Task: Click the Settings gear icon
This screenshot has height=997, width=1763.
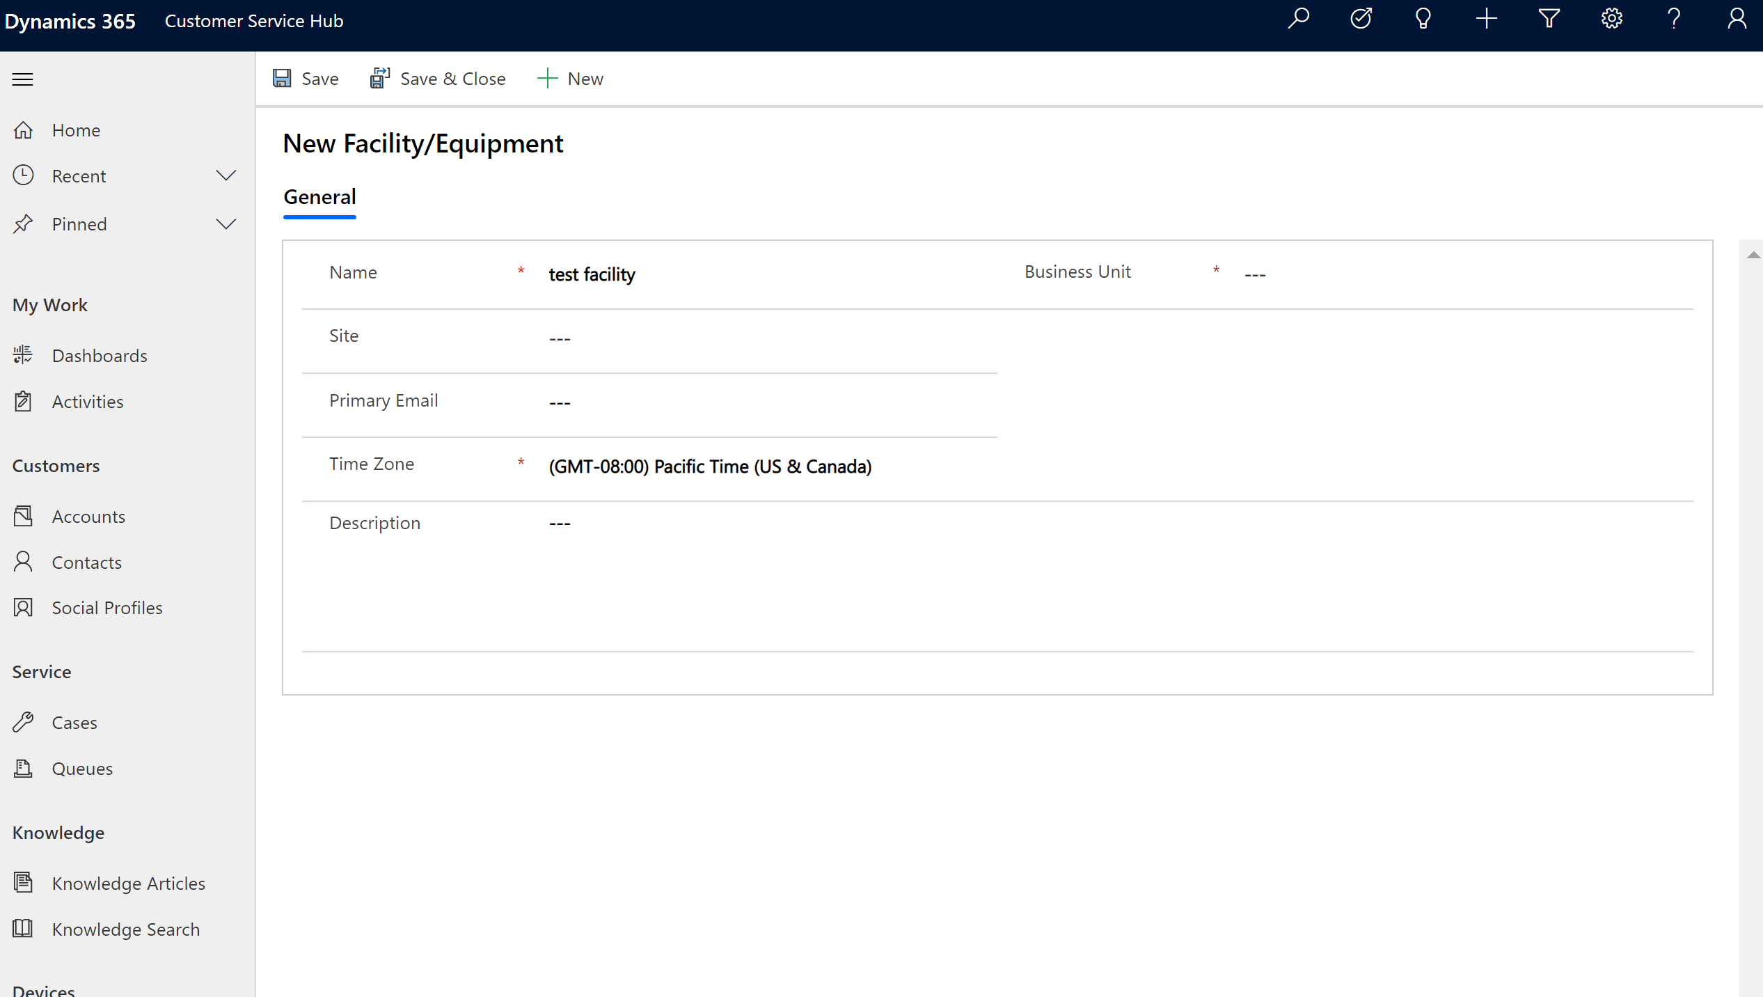Action: pos(1612,19)
